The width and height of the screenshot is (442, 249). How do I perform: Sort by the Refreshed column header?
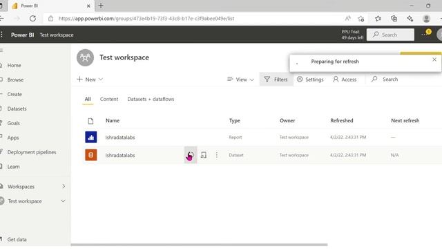tap(342, 120)
